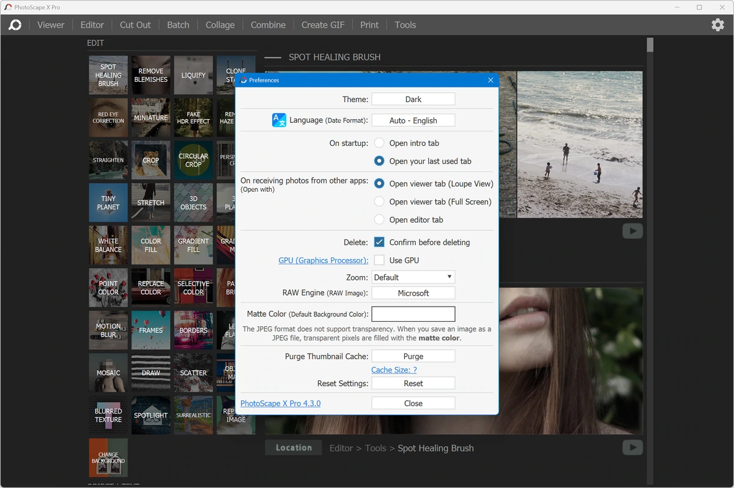Select the Frames tile
Viewport: 734px width, 488px height.
150,330
